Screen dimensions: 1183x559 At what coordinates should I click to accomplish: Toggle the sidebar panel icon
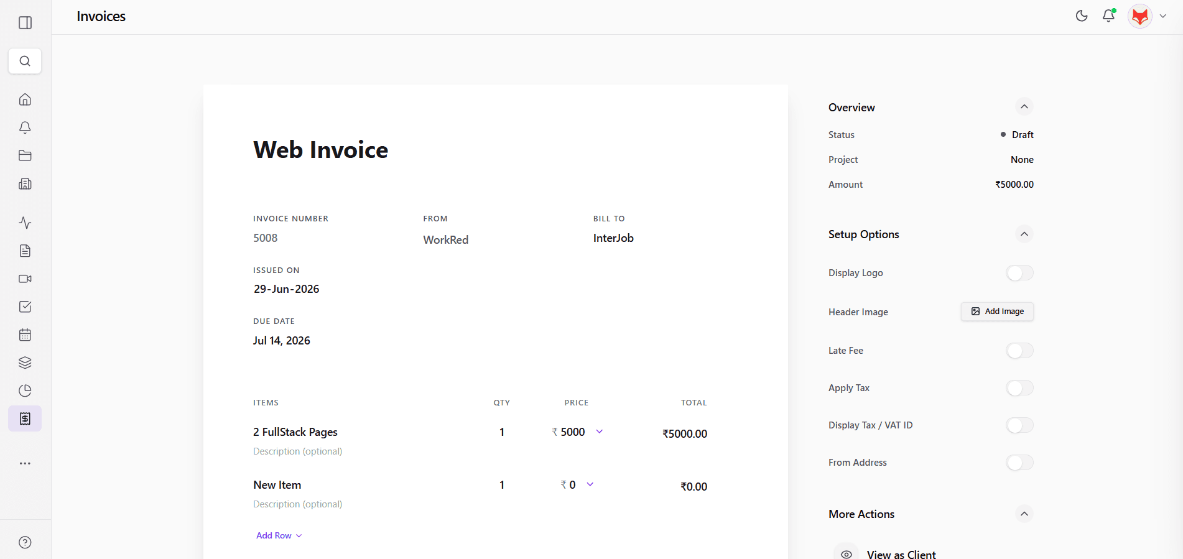tap(25, 23)
